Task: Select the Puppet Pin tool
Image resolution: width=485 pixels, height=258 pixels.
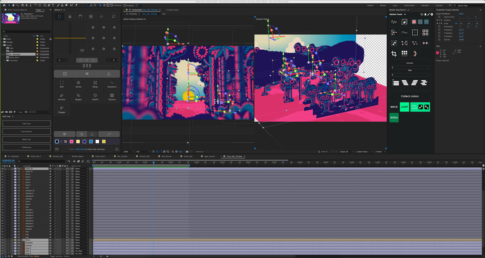Action: [x=76, y=5]
